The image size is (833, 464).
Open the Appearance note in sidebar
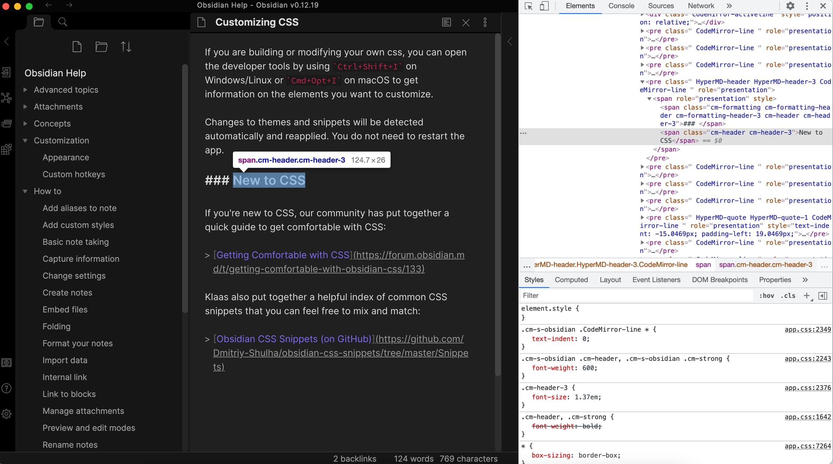click(x=66, y=157)
